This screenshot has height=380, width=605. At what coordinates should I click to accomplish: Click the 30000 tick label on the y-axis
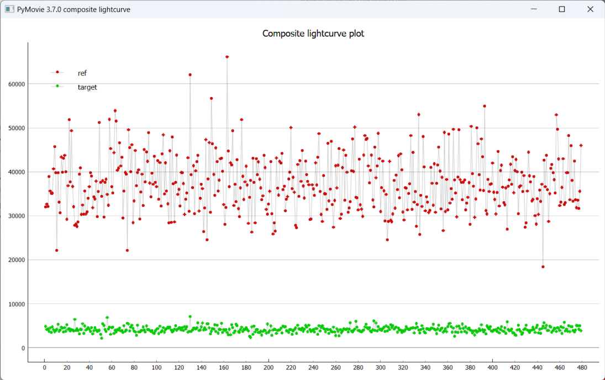tap(15, 216)
